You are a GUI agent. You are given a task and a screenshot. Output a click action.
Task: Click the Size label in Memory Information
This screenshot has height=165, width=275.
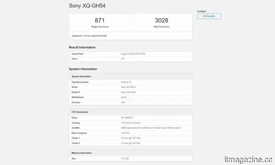74,158
